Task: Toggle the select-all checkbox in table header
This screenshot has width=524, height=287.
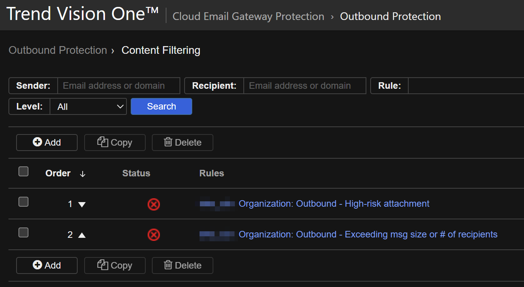Action: point(23,171)
